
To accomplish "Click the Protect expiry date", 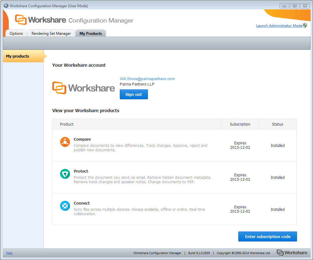I will click(240, 177).
